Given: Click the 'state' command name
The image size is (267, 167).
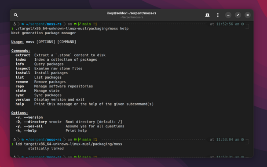Looking at the screenshot, I should pos(21,91).
